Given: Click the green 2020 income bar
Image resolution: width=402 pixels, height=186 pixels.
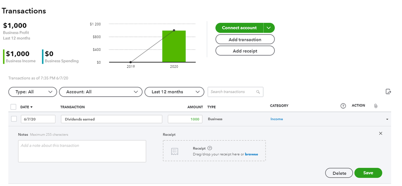Looking at the screenshot, I should pyautogui.click(x=174, y=46).
